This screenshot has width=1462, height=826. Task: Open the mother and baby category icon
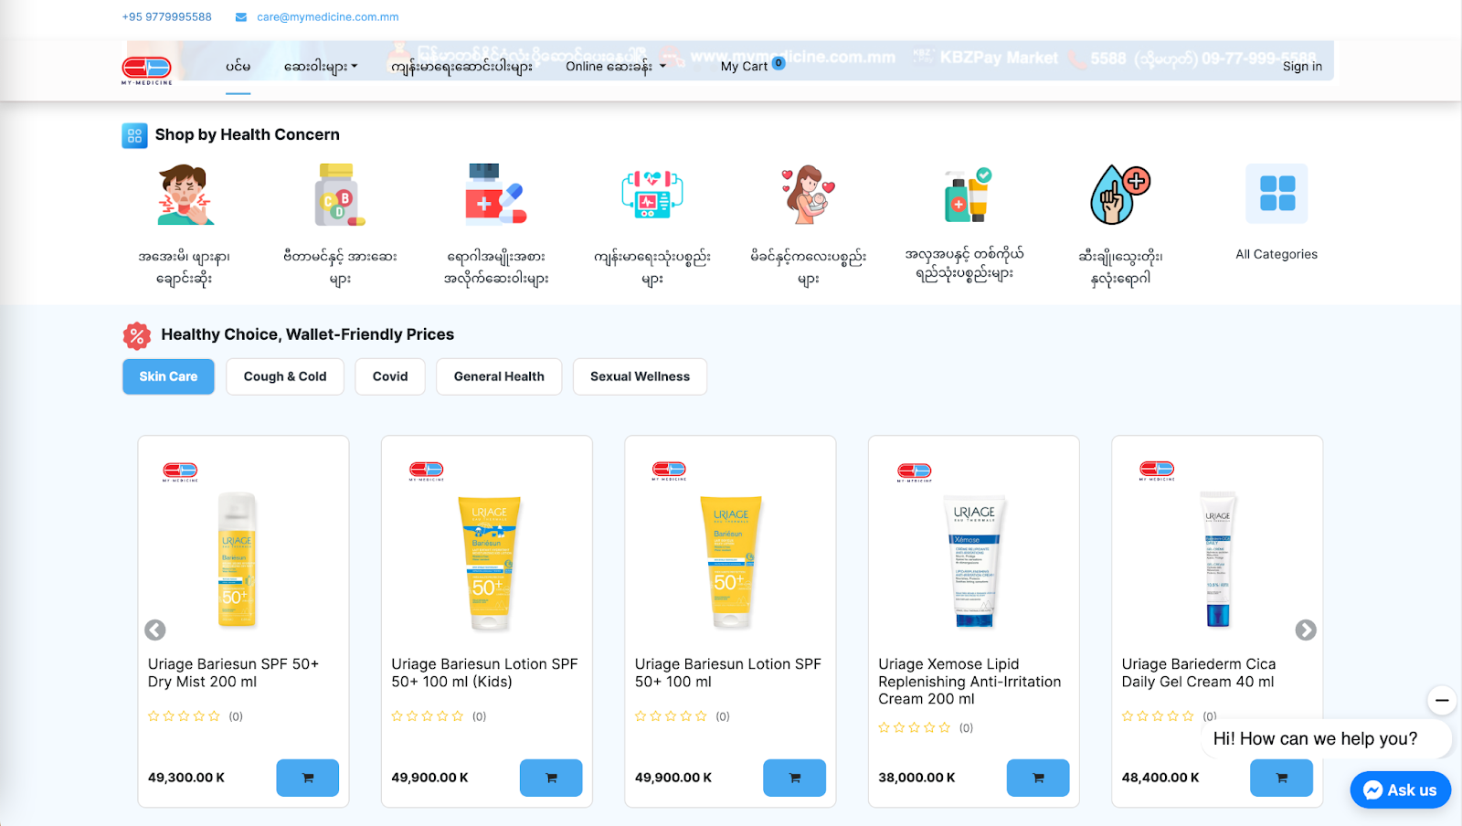tap(809, 195)
